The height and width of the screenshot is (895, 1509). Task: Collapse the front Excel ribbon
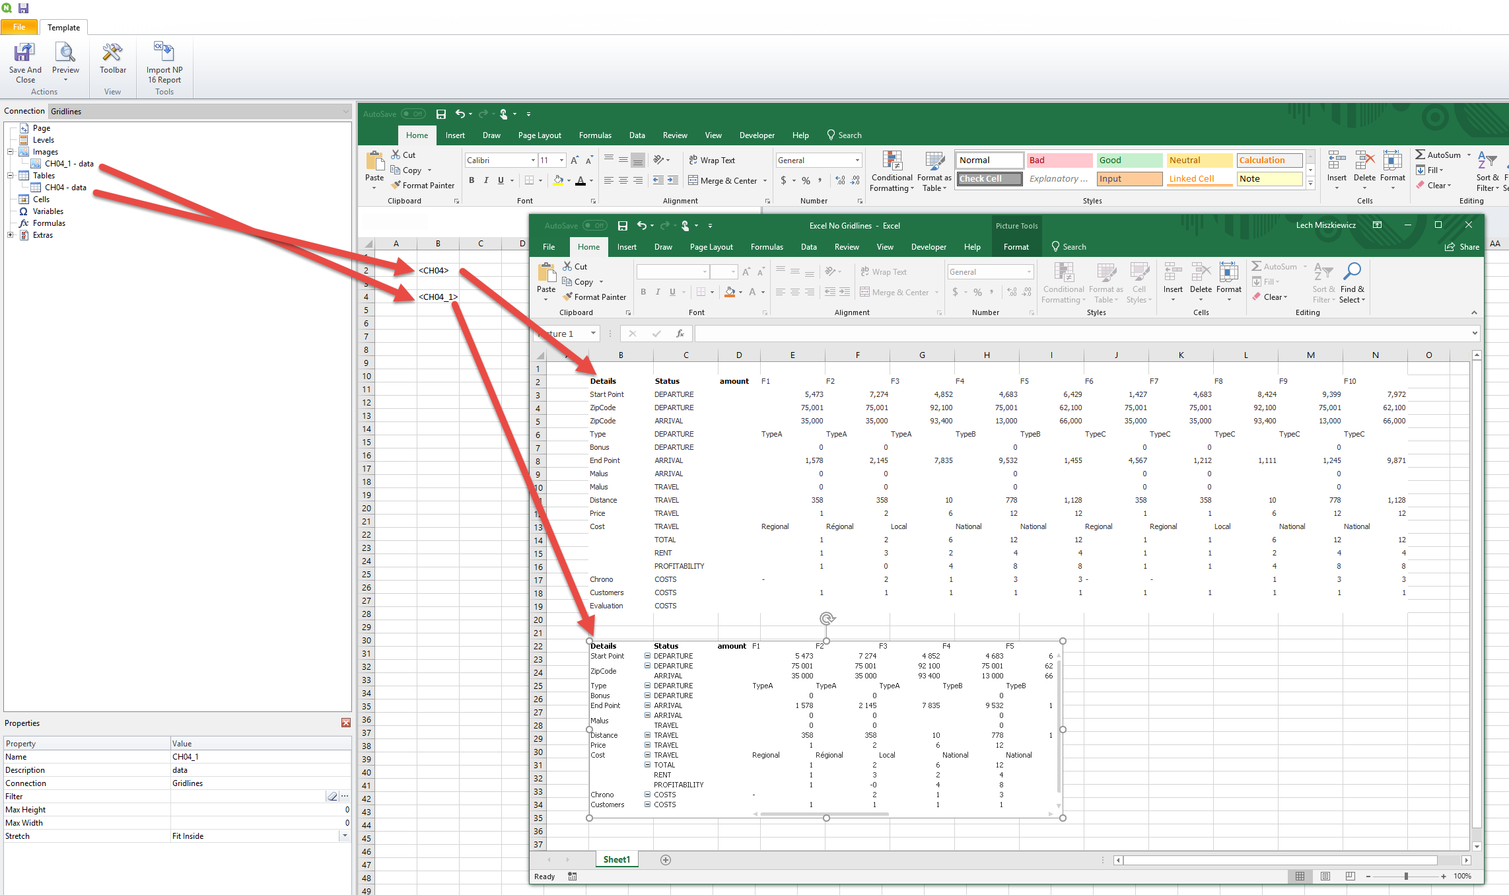click(1474, 312)
